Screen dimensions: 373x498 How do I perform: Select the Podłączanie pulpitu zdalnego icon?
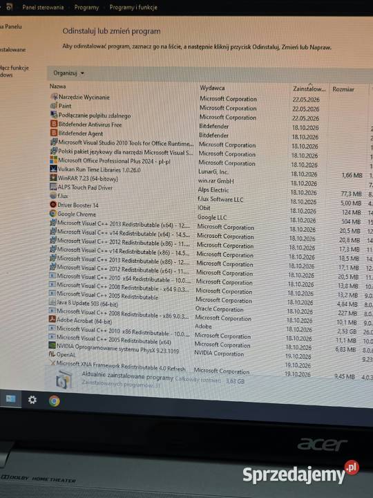point(54,114)
